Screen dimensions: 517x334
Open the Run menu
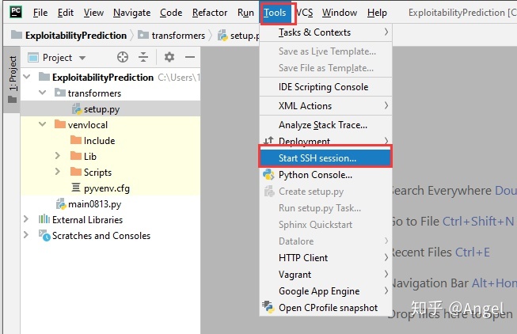245,13
